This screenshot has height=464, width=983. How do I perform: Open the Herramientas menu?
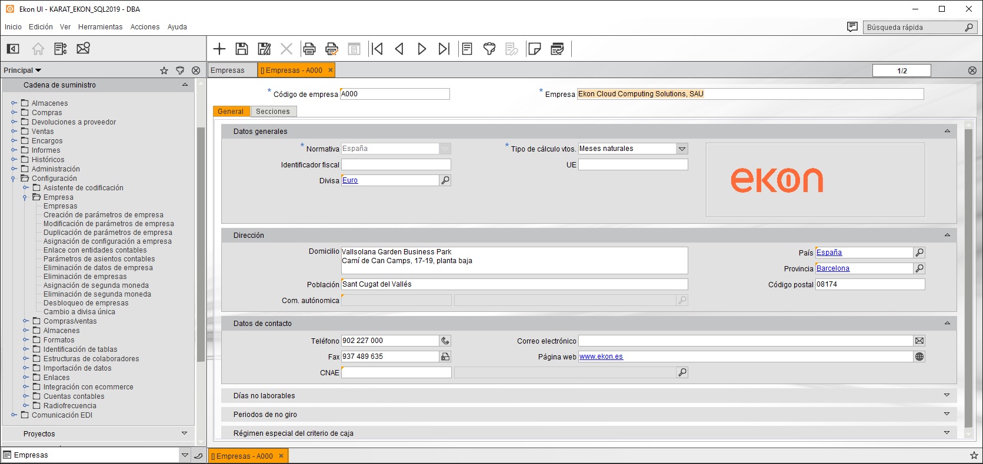click(x=100, y=27)
